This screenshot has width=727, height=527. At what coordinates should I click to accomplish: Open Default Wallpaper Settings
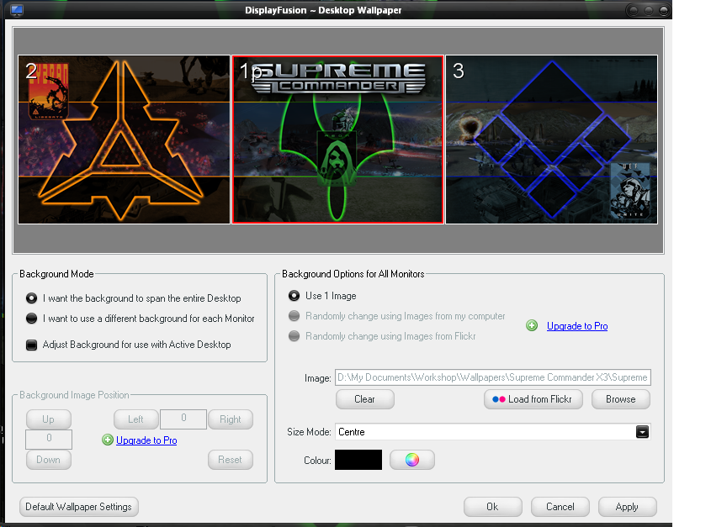78,507
